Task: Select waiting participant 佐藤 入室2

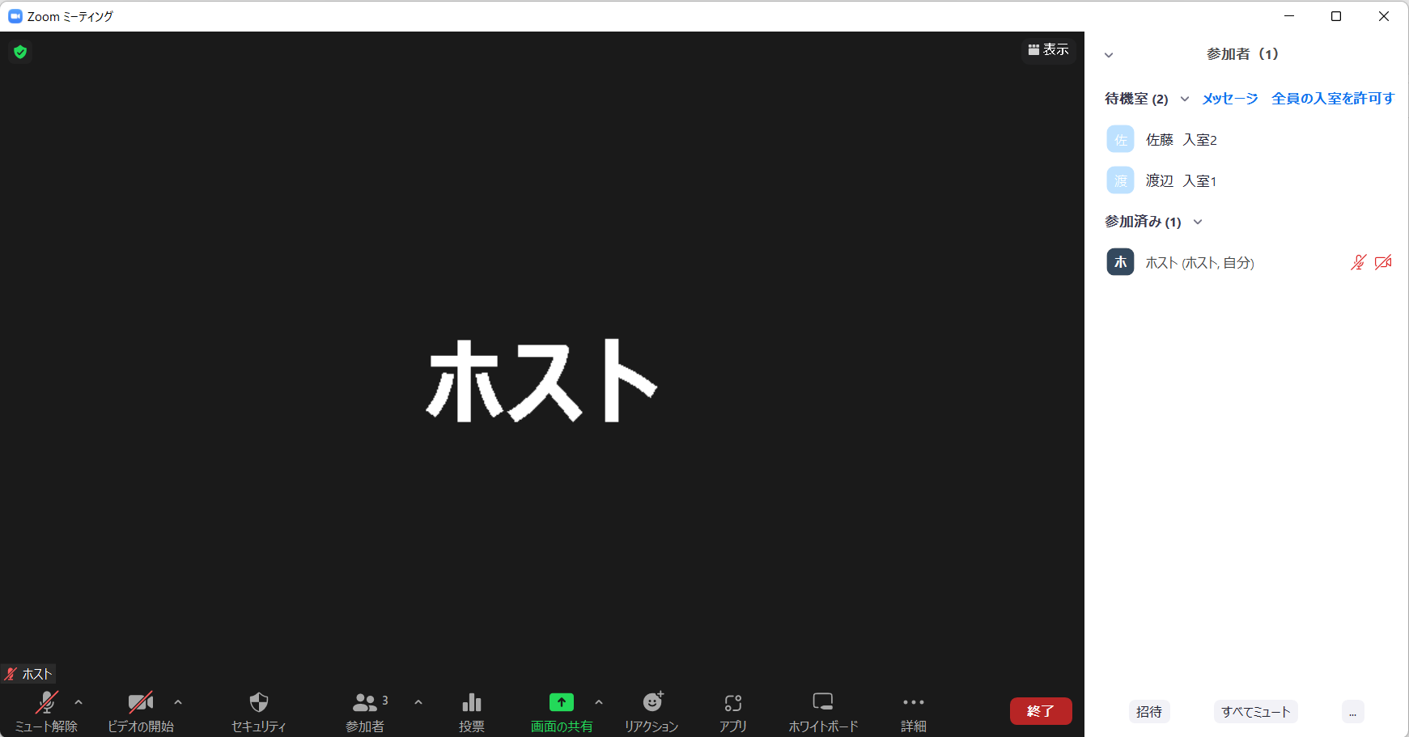Action: [1181, 140]
